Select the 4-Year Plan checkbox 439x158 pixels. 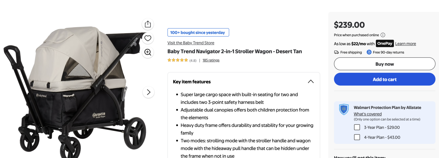[357, 137]
